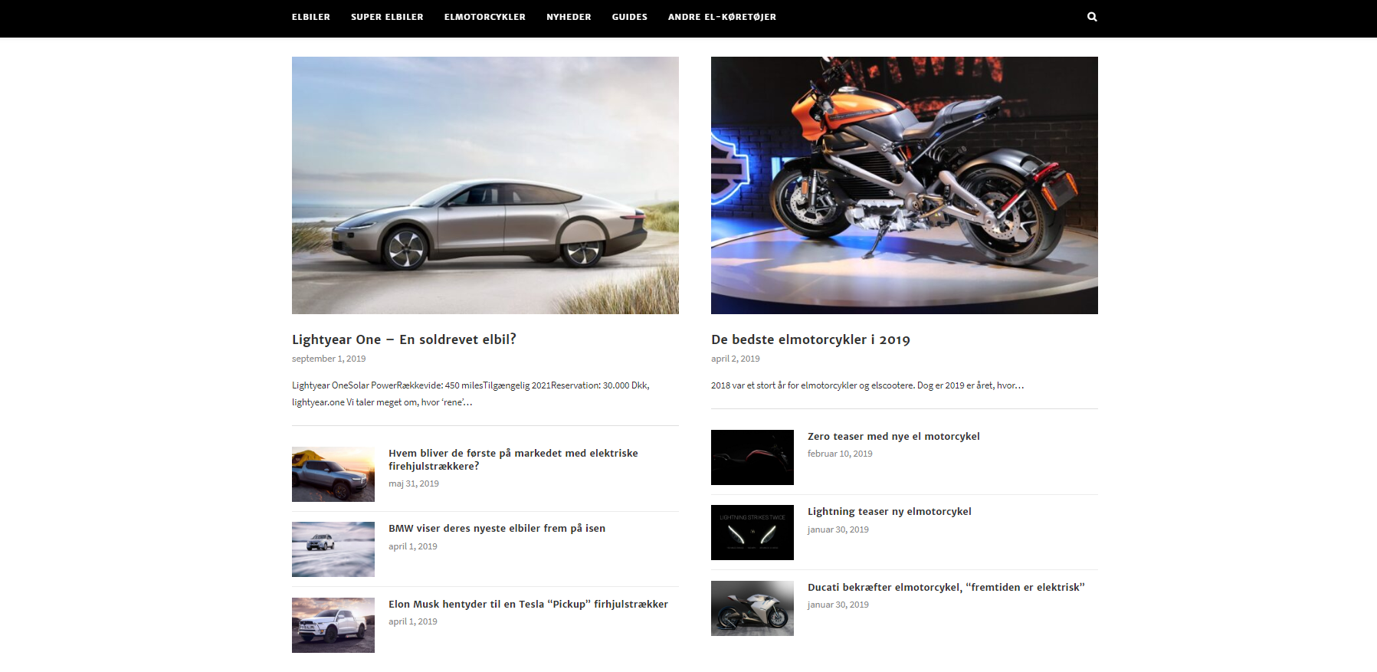1377x672 pixels.
Task: Click the Harley electric motorcycle image
Action: click(904, 185)
